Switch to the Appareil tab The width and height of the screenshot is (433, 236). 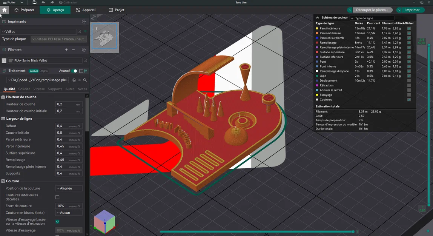click(x=87, y=10)
